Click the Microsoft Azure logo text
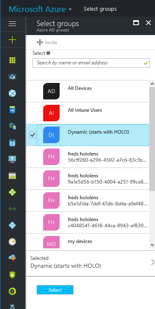Screen dimensions: 155x309 point(37,9)
